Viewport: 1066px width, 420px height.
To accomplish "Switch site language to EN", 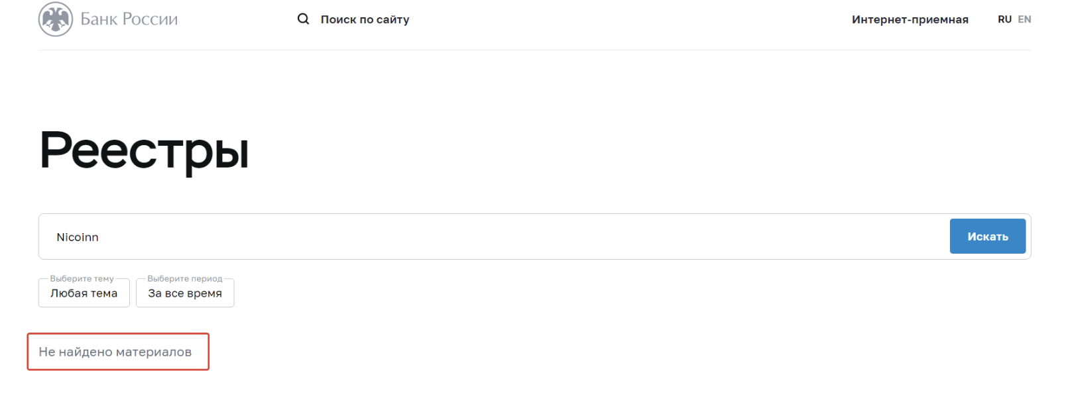I will coord(1024,19).
